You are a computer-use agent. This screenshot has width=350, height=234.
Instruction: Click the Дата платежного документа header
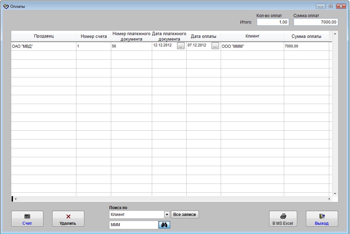point(169,36)
